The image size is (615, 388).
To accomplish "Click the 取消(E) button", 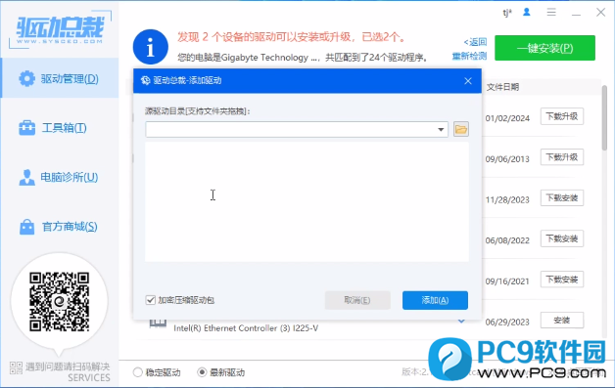I will click(357, 300).
